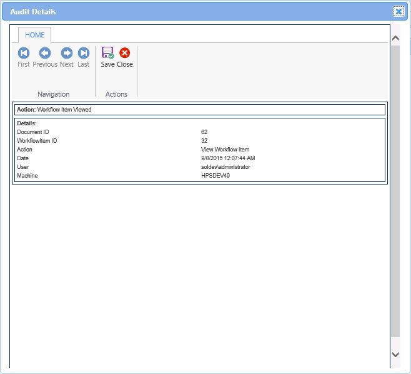Viewport: 411px width, 374px height.
Task: Select the WorkflowItem ID value 32
Action: point(204,141)
